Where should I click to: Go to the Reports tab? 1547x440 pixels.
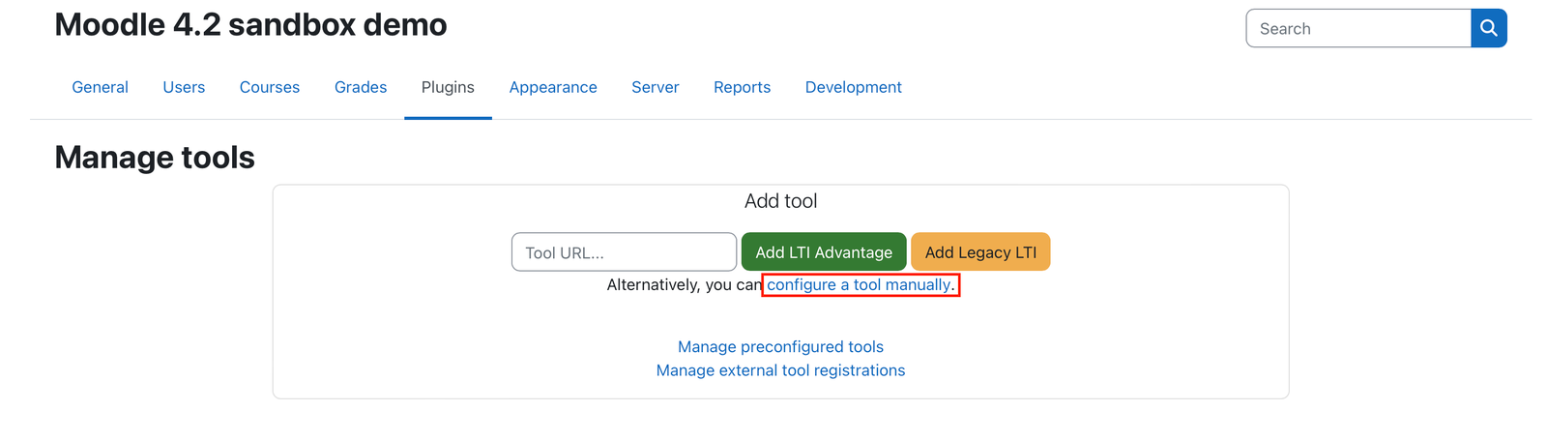tap(743, 87)
